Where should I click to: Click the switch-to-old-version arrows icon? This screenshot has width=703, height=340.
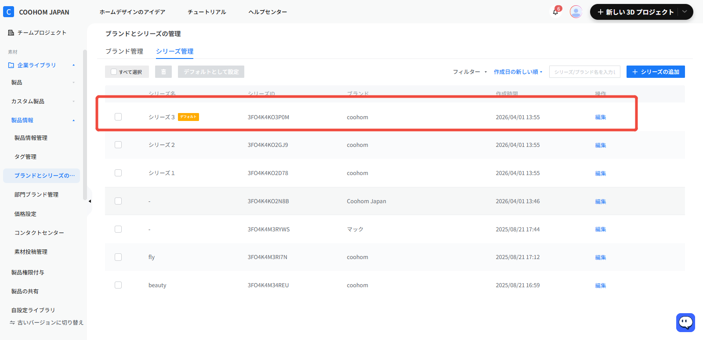(x=12, y=322)
